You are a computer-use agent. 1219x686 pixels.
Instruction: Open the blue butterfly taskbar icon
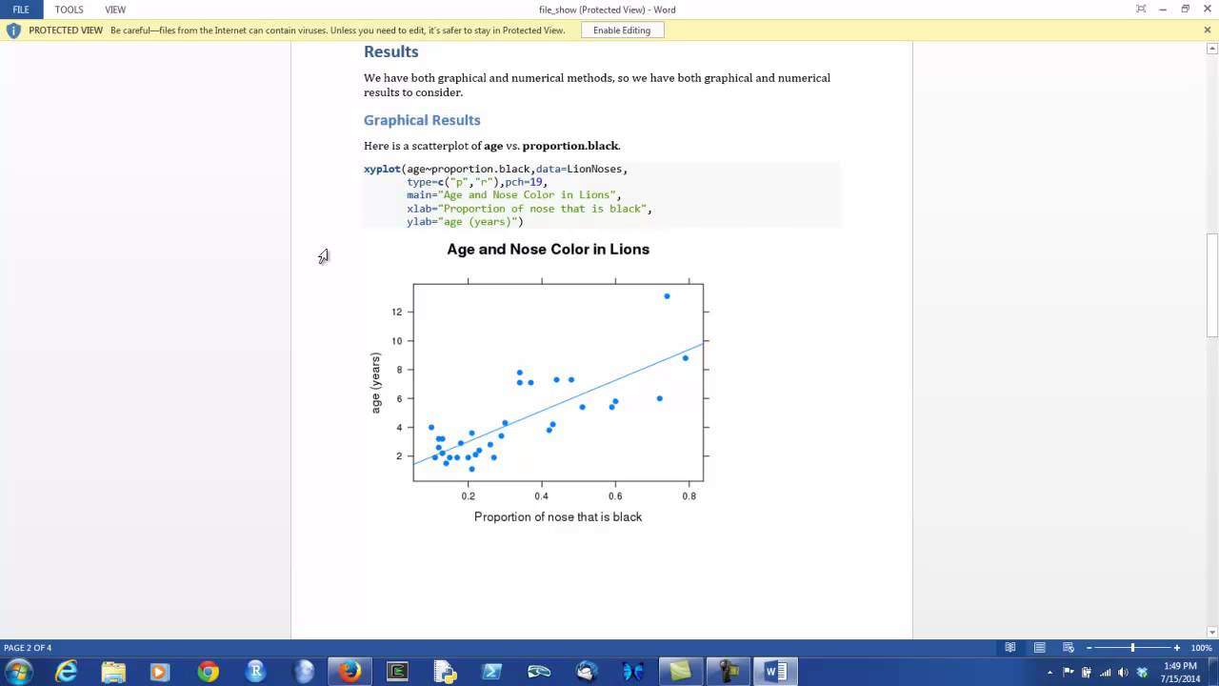pos(633,672)
